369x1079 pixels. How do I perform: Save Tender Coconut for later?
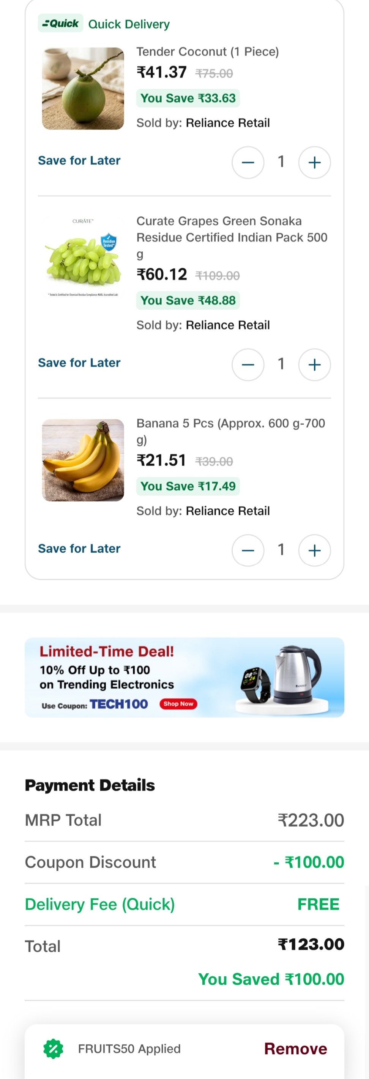pos(79,160)
